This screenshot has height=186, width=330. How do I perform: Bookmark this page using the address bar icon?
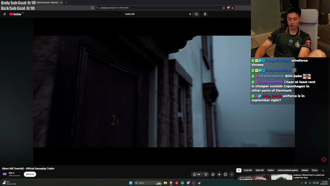click(92, 8)
